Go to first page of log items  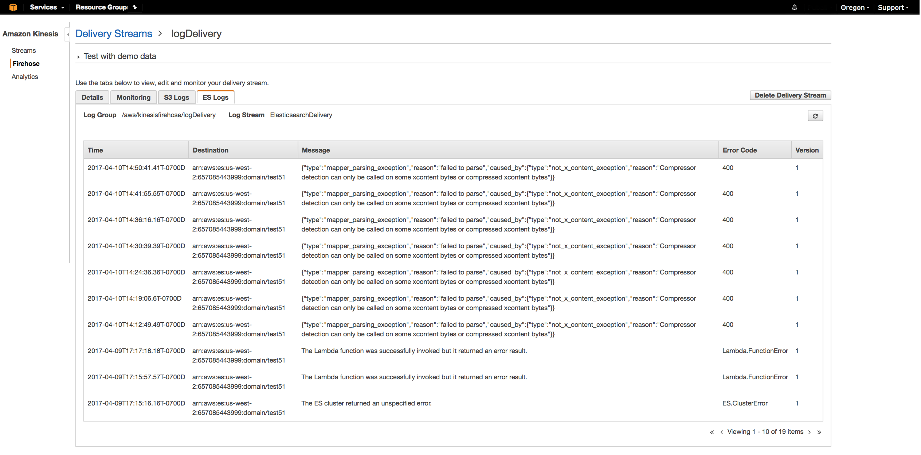point(712,432)
